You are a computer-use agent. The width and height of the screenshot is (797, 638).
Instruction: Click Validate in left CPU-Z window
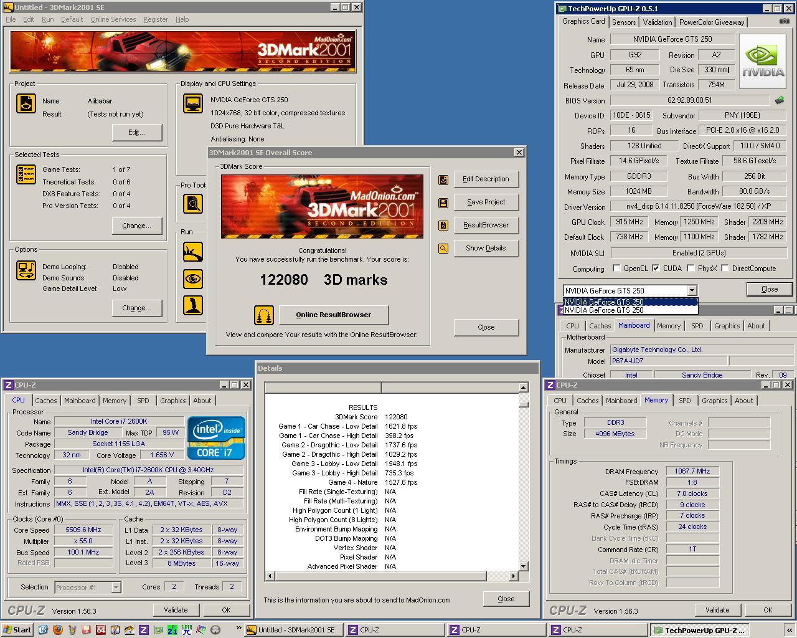[x=176, y=610]
